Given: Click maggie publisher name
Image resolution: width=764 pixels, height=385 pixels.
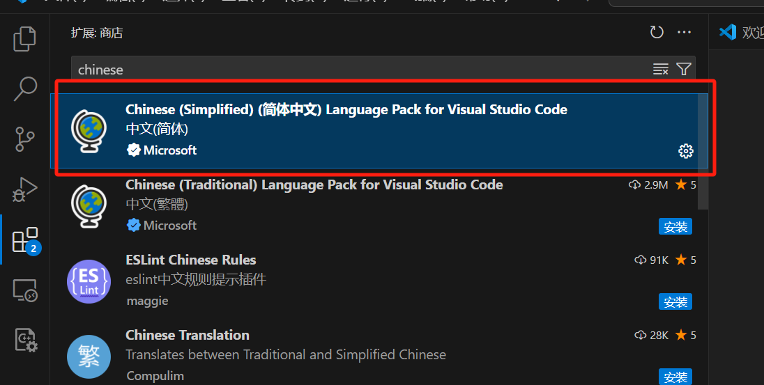Looking at the screenshot, I should (x=147, y=301).
